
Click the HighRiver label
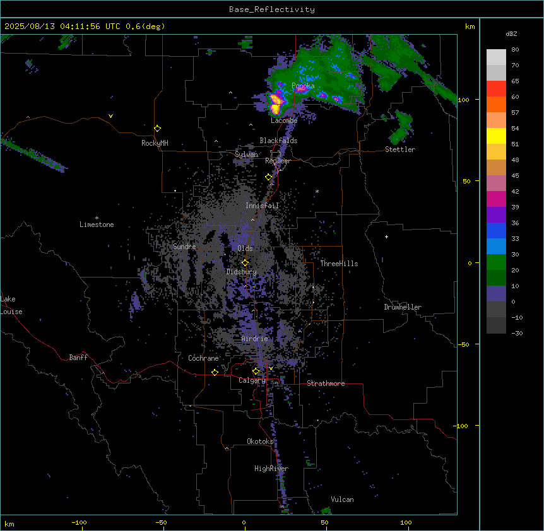pos(271,469)
